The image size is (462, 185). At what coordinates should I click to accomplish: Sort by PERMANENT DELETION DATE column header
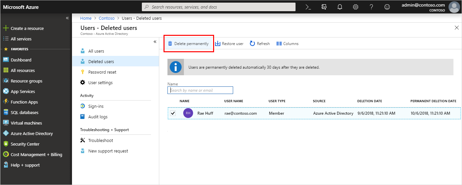pyautogui.click(x=433, y=101)
